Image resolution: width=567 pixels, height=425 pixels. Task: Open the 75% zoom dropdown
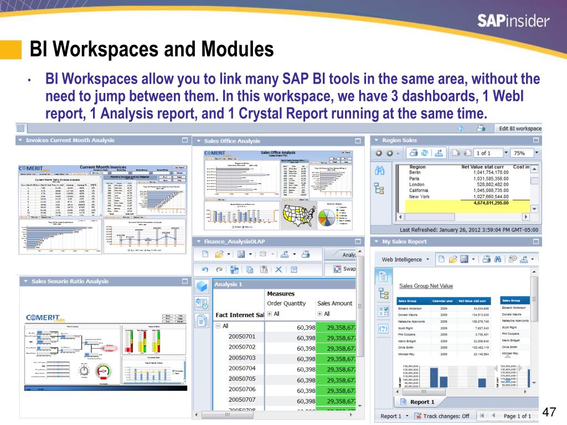(537, 153)
